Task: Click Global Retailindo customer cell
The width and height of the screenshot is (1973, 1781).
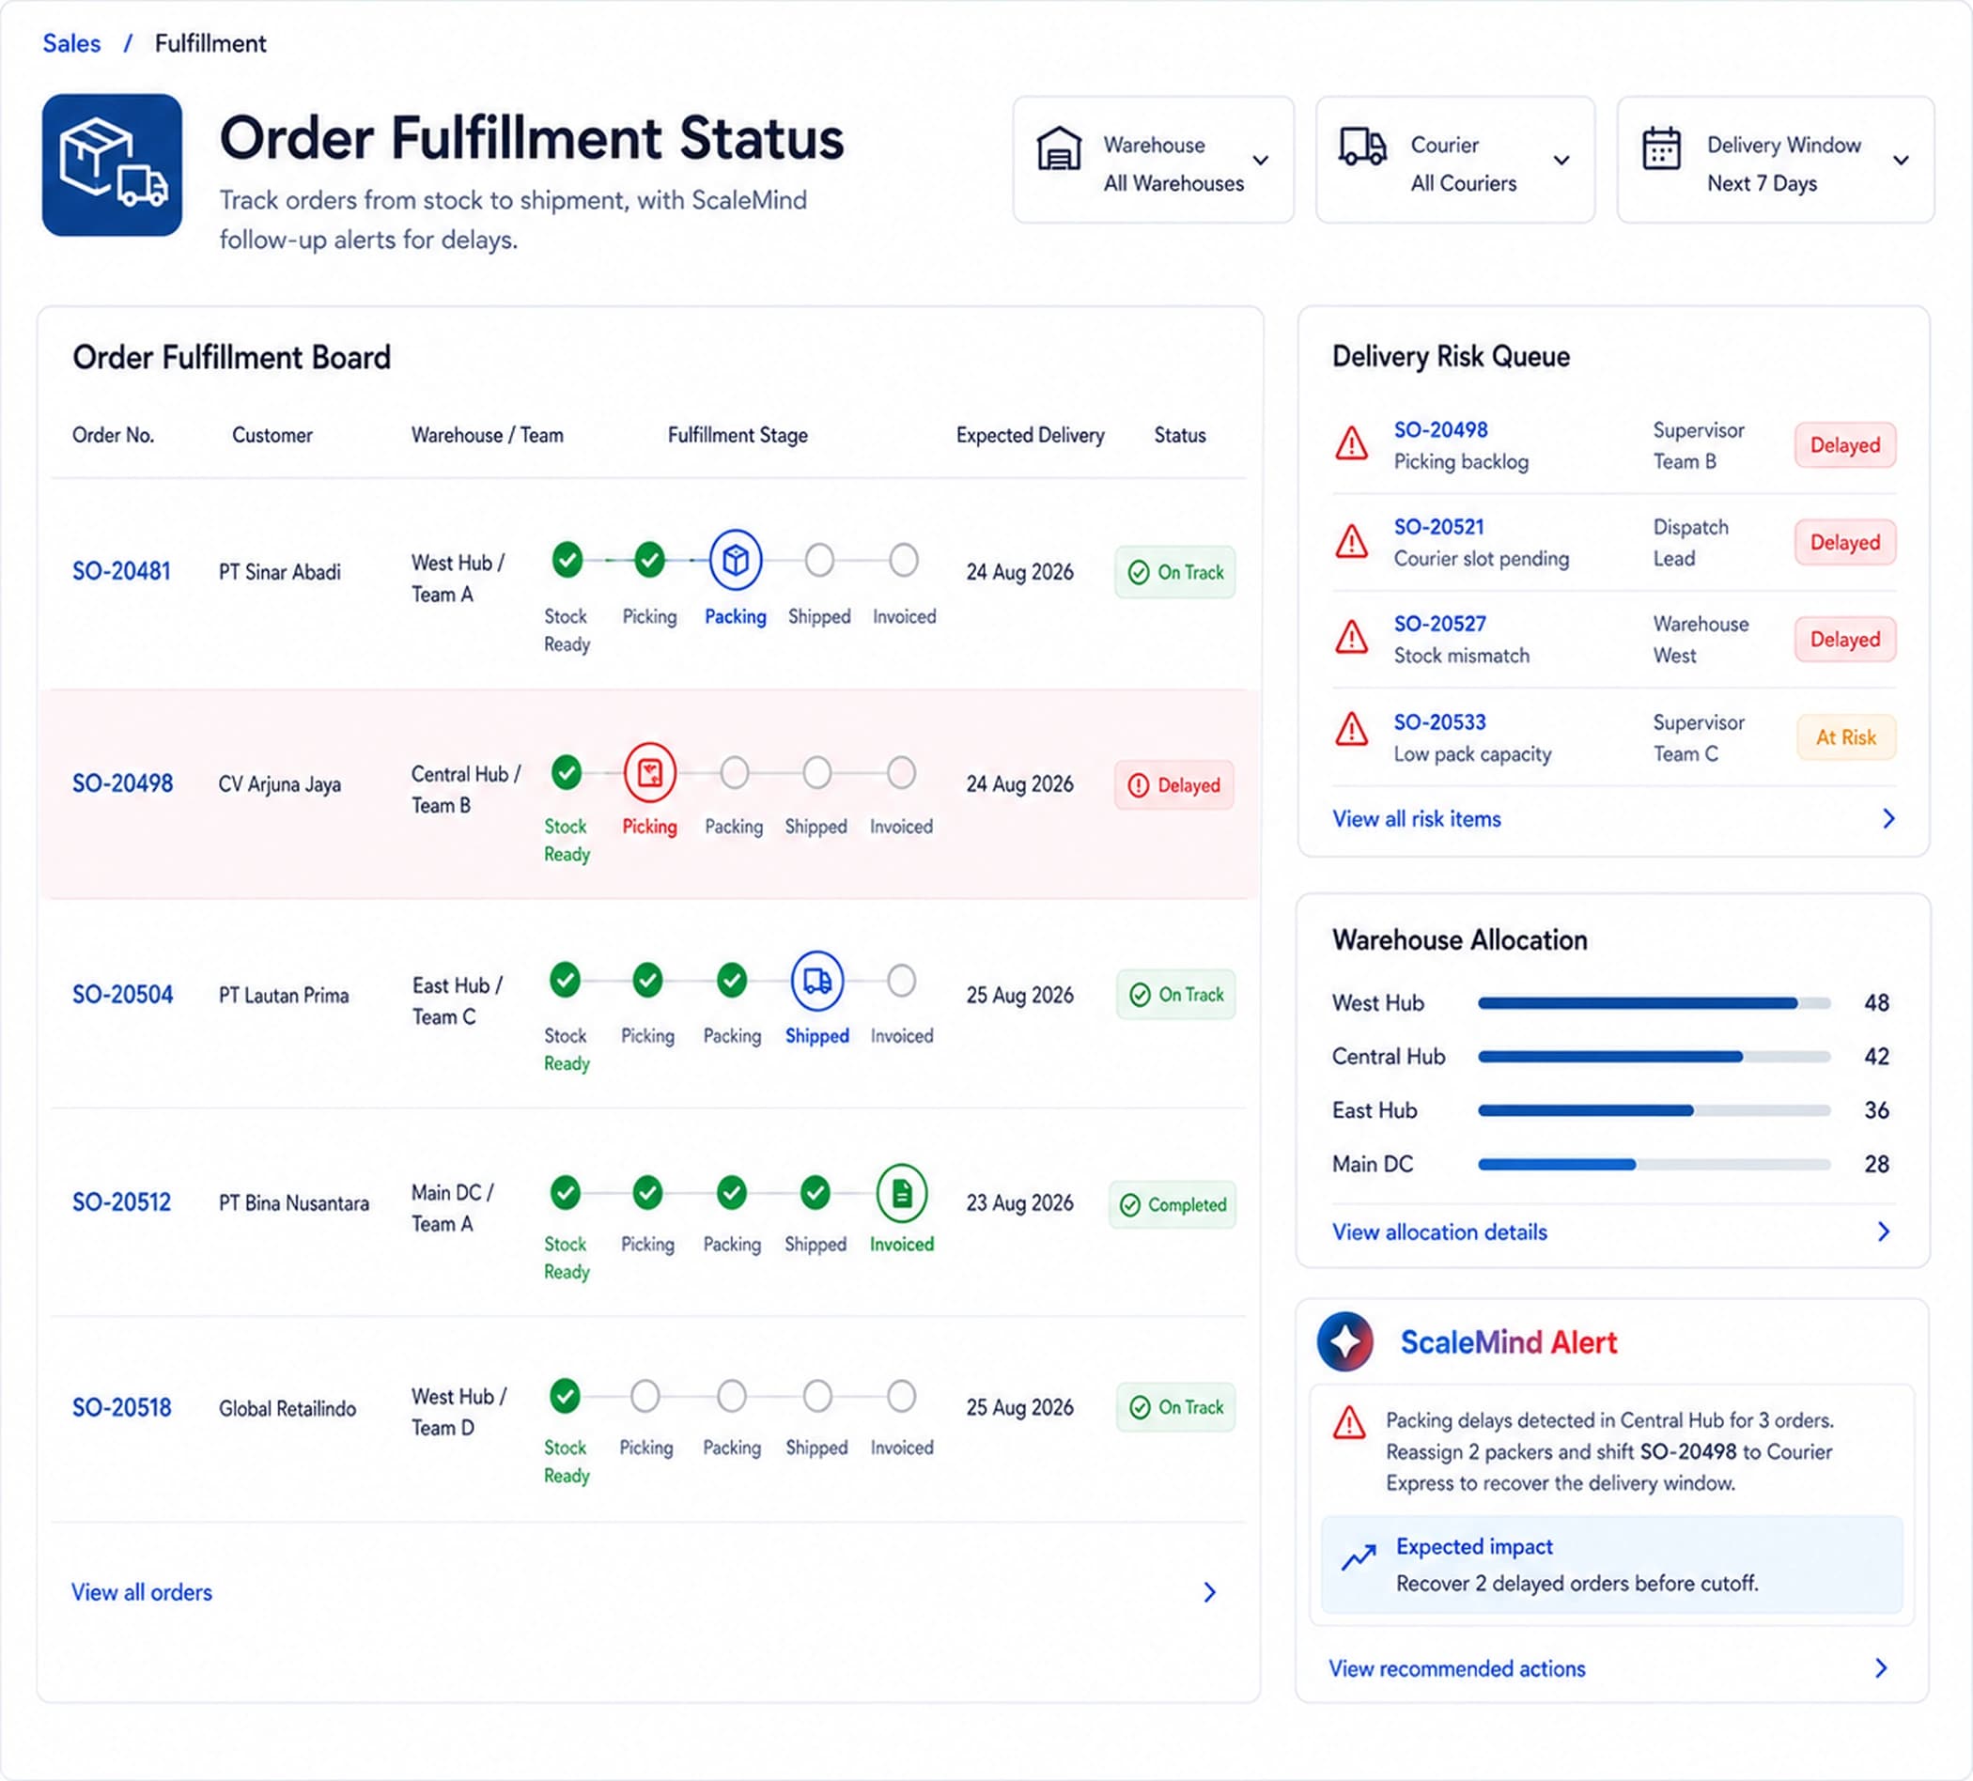Action: click(287, 1408)
